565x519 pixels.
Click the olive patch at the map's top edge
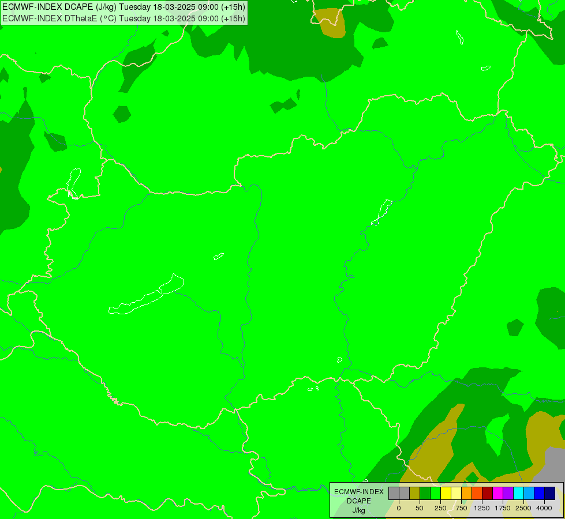coord(330,22)
